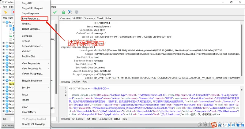The image size is (245, 129).
Task: Click the Charles app icon in title bar
Action: [x=3, y=2]
